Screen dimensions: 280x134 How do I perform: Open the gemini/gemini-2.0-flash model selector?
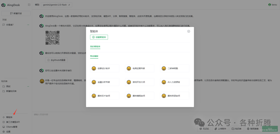57,5
